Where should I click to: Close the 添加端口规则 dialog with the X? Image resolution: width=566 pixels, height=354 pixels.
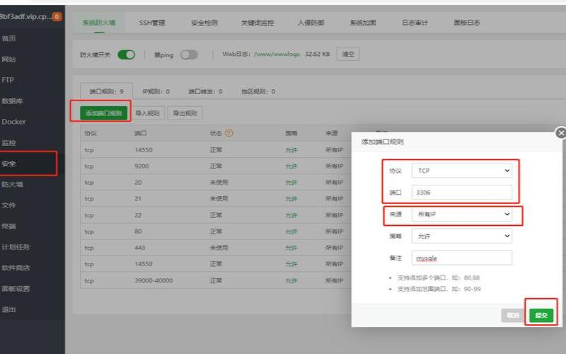(x=561, y=133)
